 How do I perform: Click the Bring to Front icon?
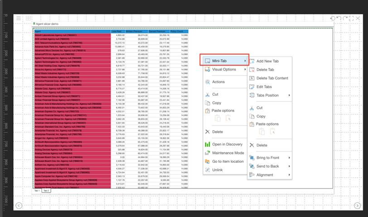[252, 158]
